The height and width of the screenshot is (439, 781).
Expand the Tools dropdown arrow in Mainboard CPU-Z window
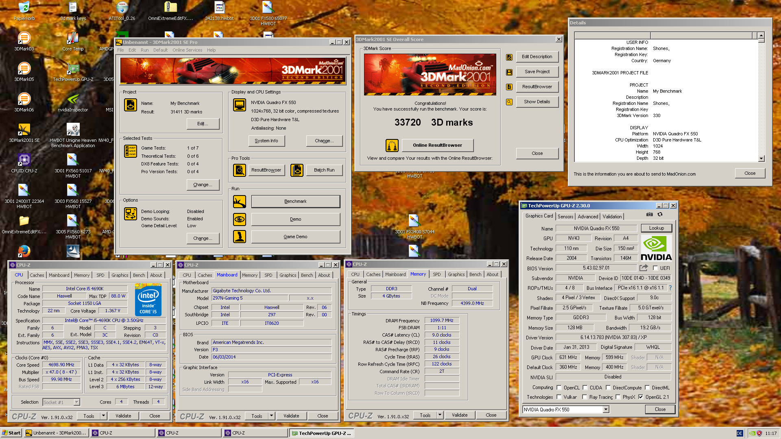pyautogui.click(x=271, y=416)
